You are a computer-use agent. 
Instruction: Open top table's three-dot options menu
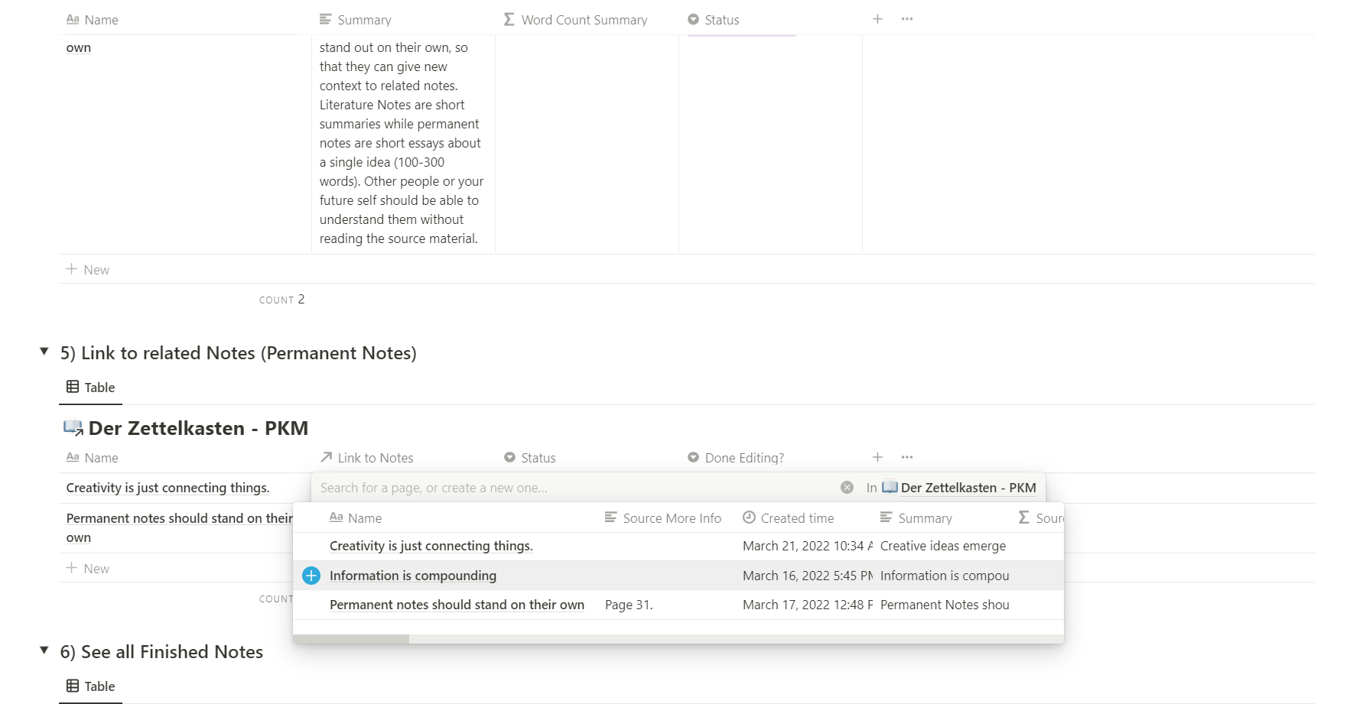907,19
